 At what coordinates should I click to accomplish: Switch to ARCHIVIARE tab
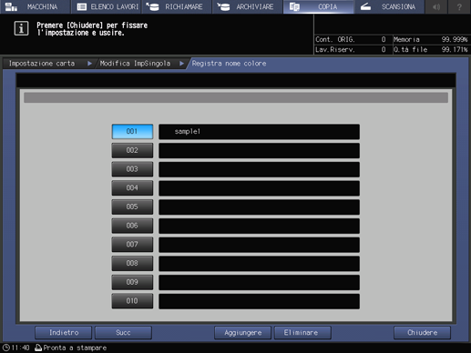click(247, 6)
